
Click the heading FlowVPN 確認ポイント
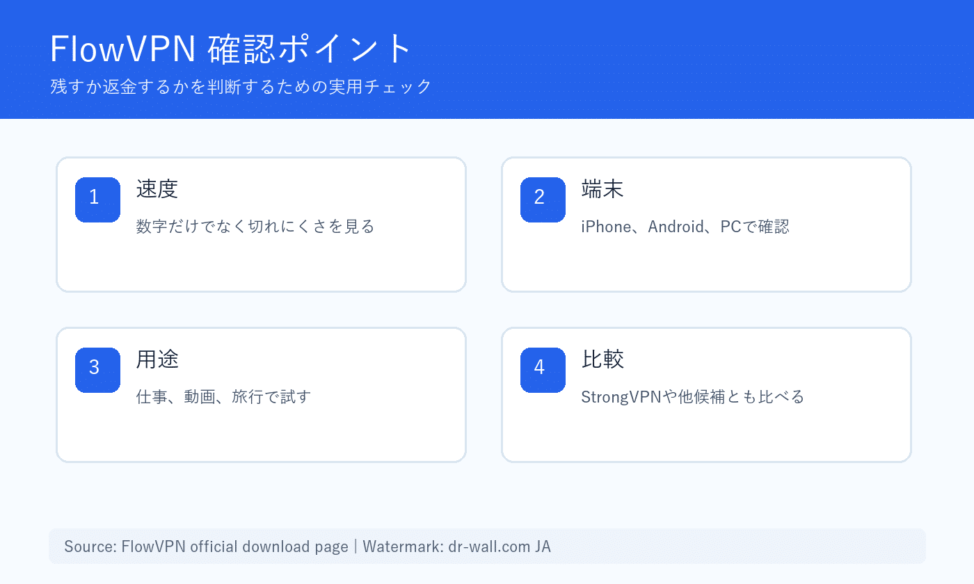click(232, 49)
